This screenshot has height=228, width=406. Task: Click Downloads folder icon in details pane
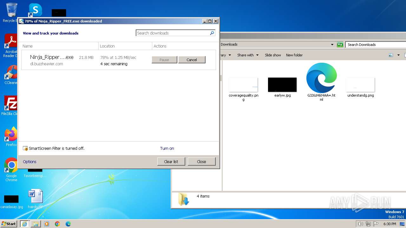[x=184, y=199]
